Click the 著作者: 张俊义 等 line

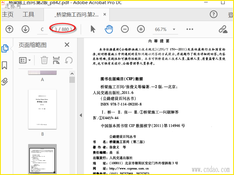(x=109, y=147)
